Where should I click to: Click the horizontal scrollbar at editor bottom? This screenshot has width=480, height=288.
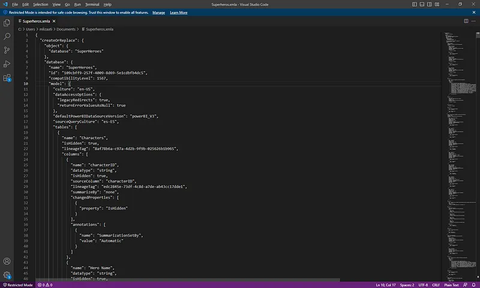pos(188,280)
